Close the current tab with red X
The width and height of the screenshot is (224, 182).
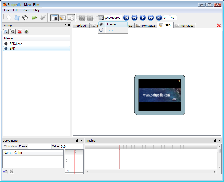click(x=219, y=25)
